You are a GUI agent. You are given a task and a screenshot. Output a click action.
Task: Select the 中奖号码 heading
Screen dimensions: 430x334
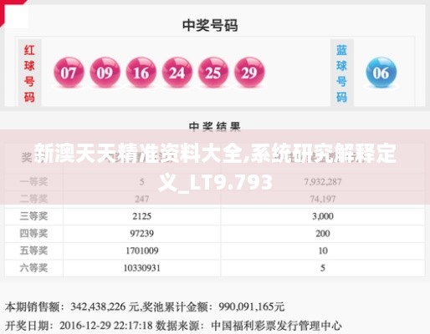(210, 25)
